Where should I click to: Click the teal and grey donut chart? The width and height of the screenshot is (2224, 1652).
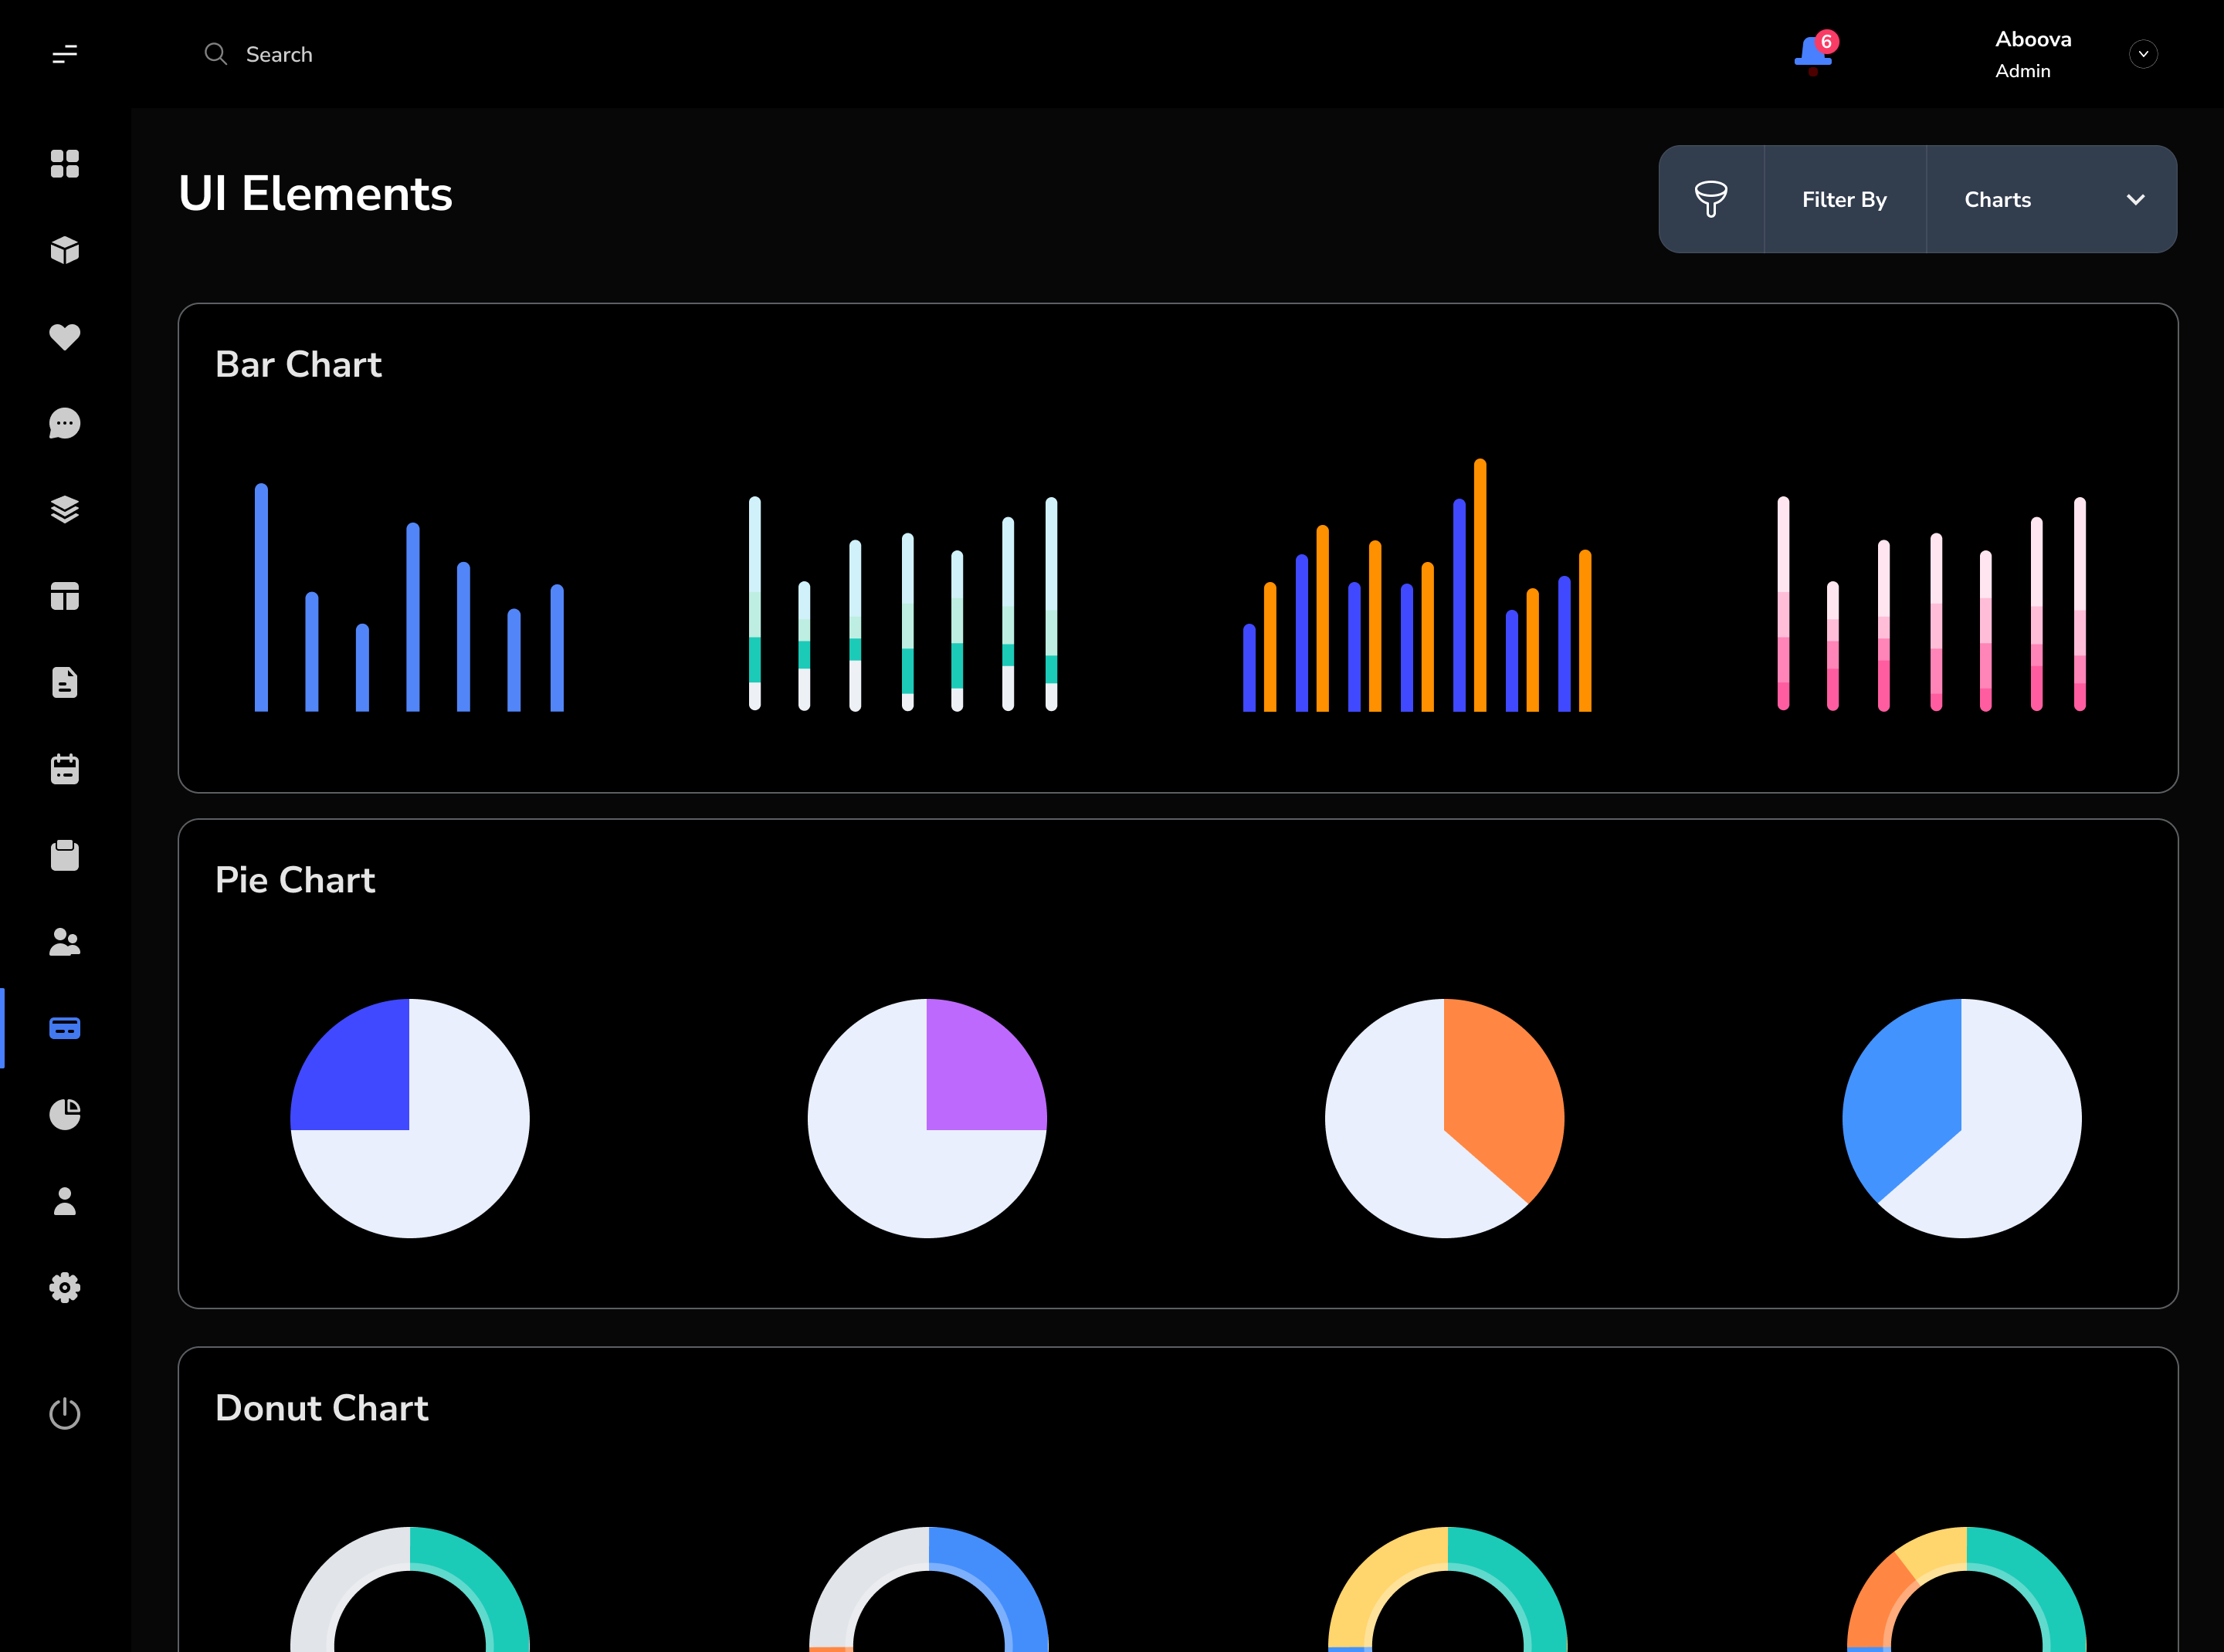[x=409, y=1589]
